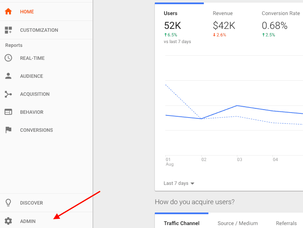Viewport: 303px width, 228px height.
Task: Open Conversions using the flag icon
Action: (8, 130)
